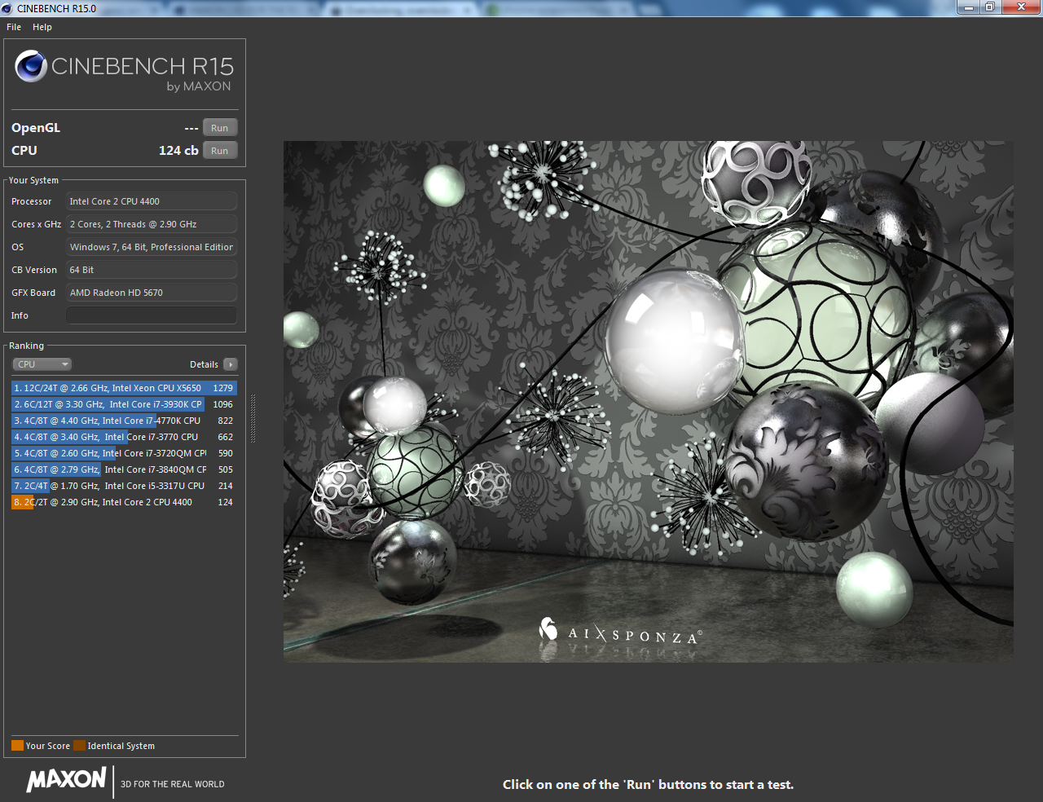Run the CPU benchmark test
Image resolution: width=1043 pixels, height=802 pixels.
220,151
